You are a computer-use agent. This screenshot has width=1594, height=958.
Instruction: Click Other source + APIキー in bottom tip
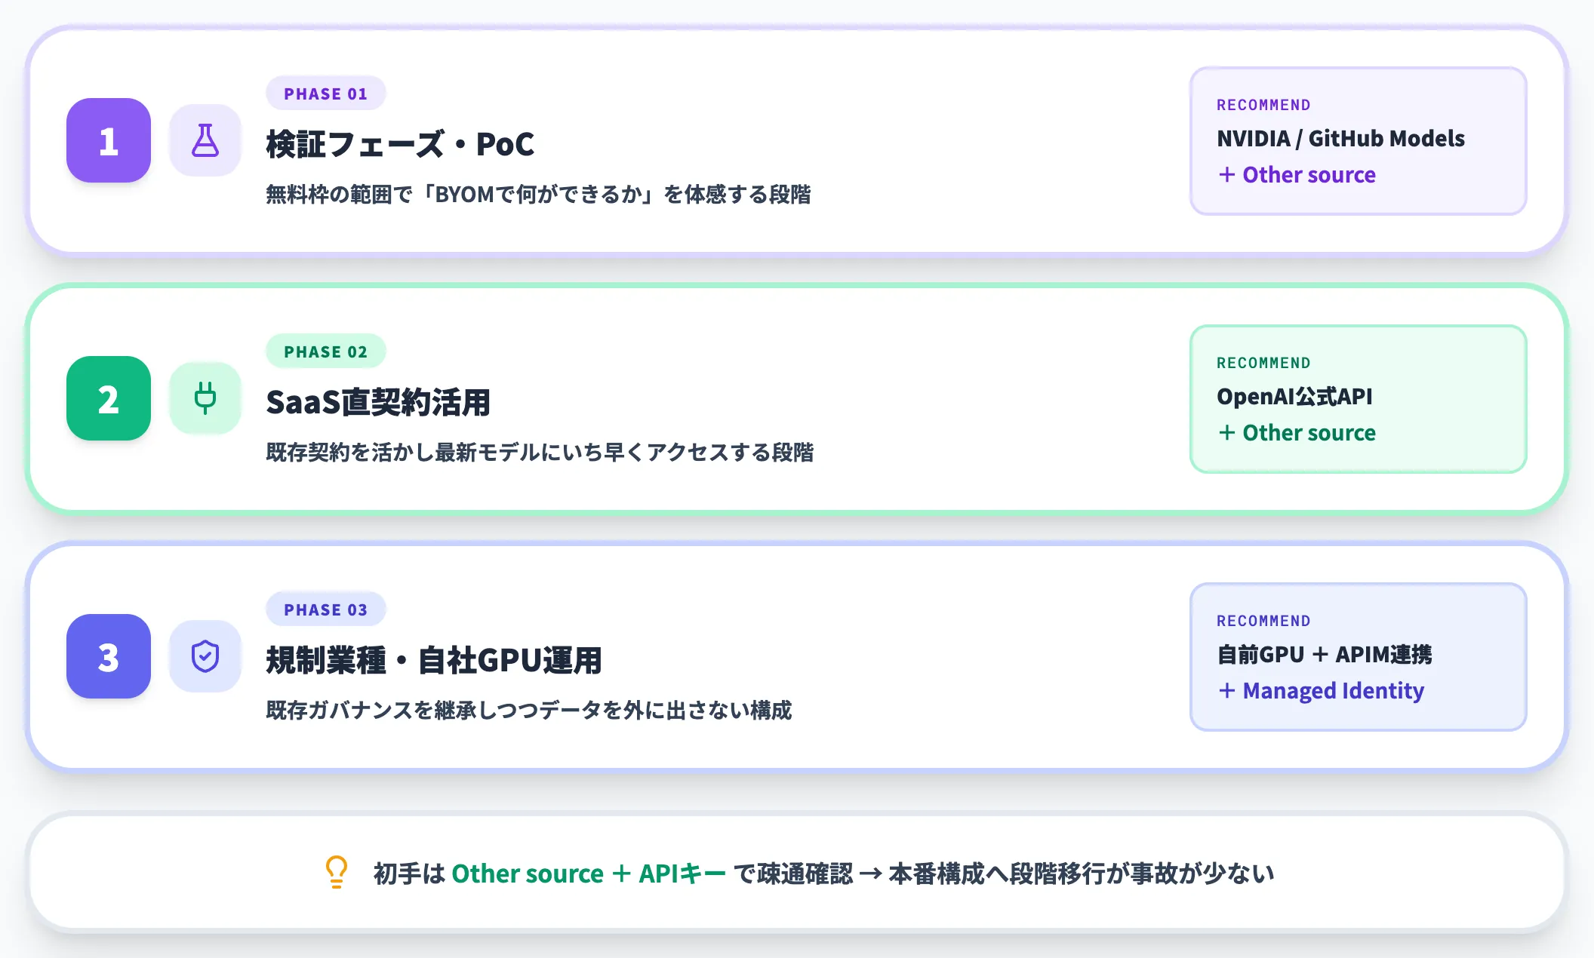(x=589, y=874)
